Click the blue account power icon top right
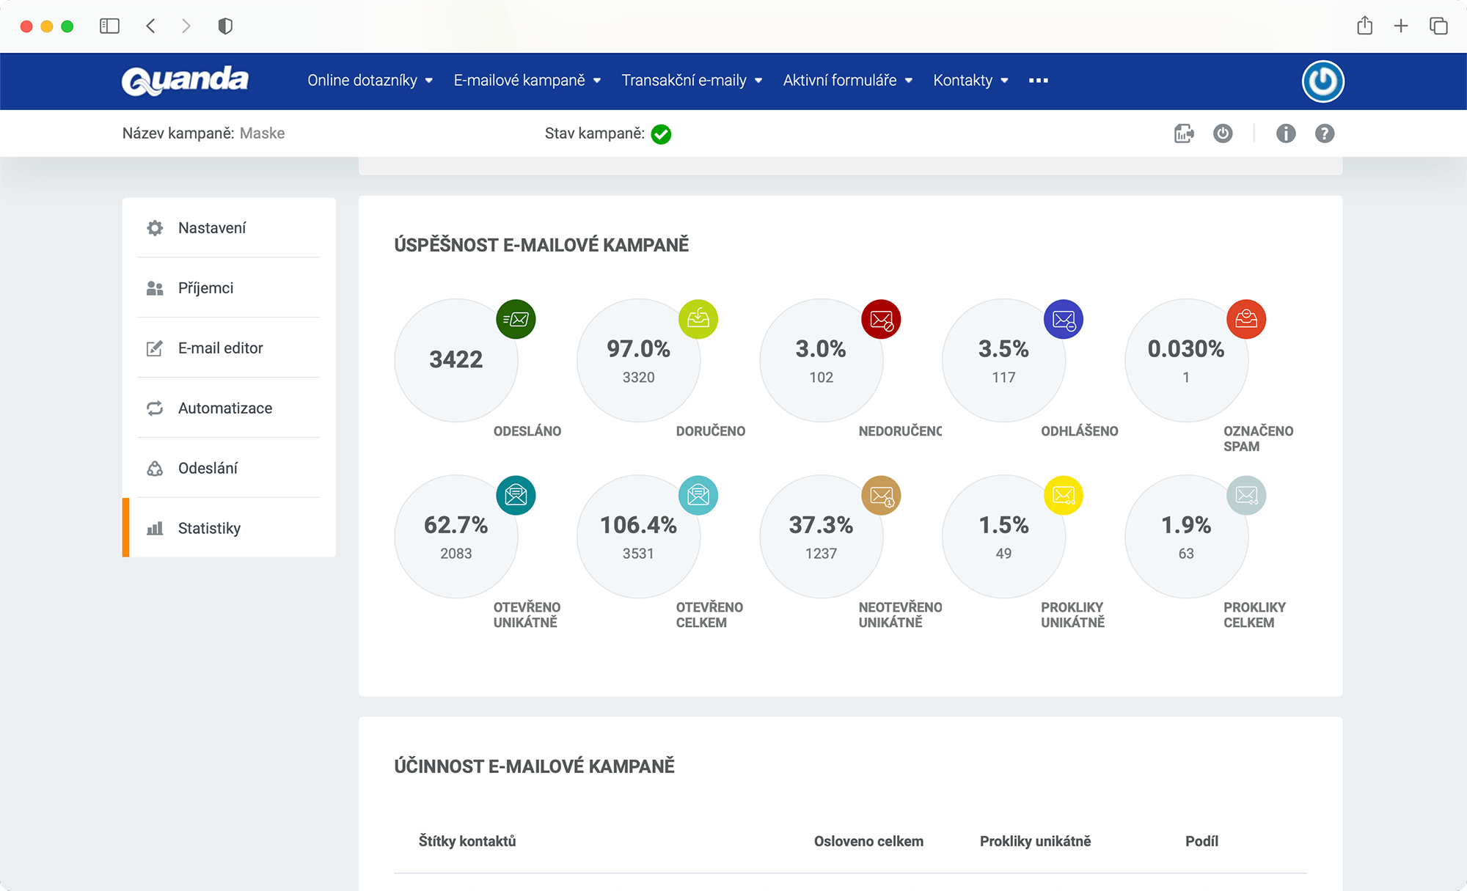Viewport: 1467px width, 891px height. pos(1323,81)
